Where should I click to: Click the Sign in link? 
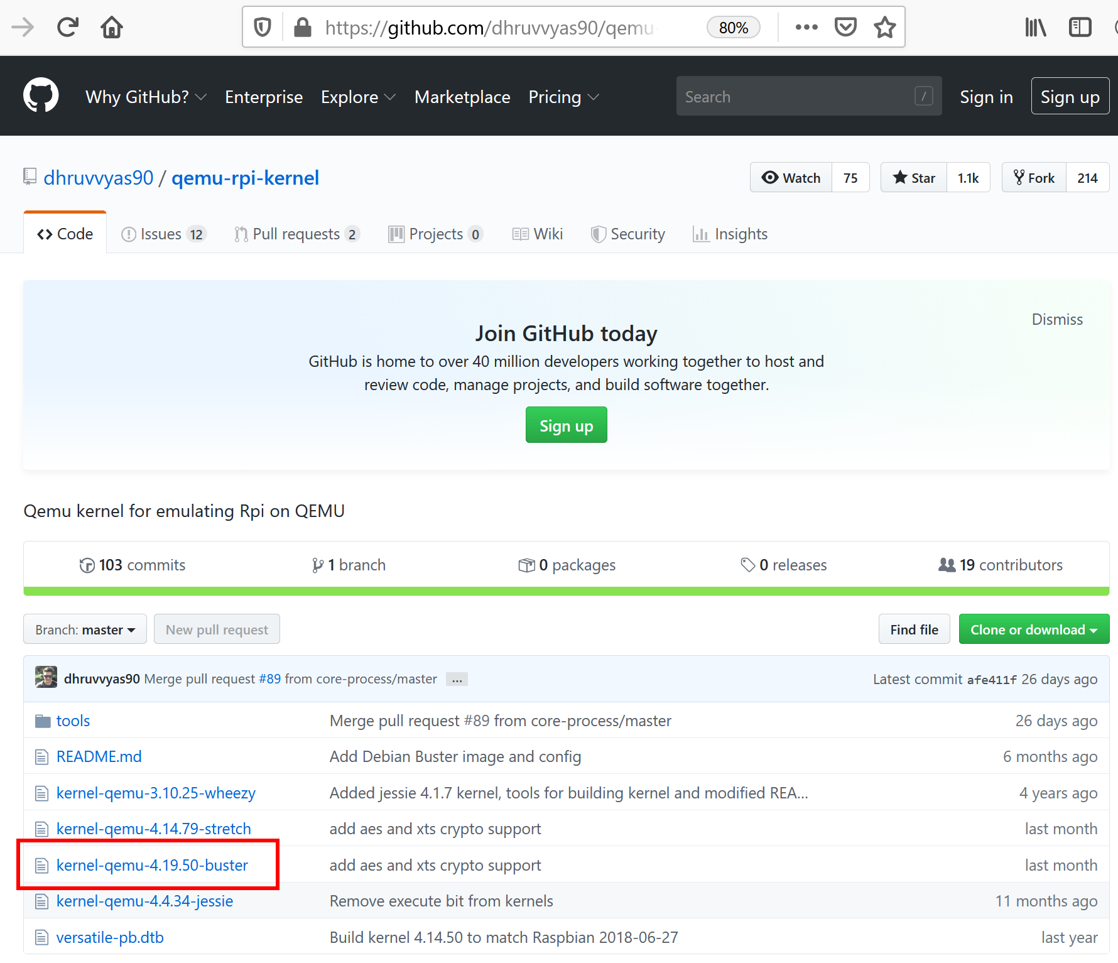(x=986, y=97)
